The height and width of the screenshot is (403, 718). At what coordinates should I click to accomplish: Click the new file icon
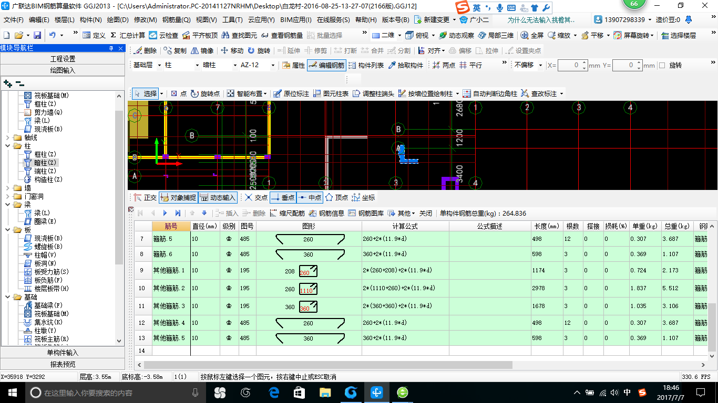click(x=6, y=35)
